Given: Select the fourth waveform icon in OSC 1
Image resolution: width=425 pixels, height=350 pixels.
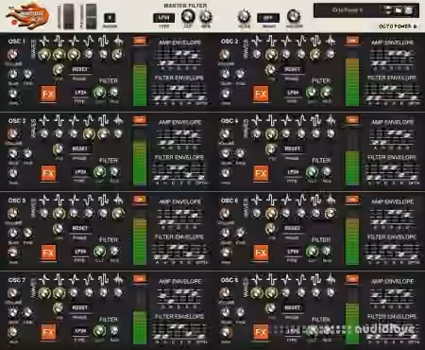Looking at the screenshot, I should [x=89, y=41].
